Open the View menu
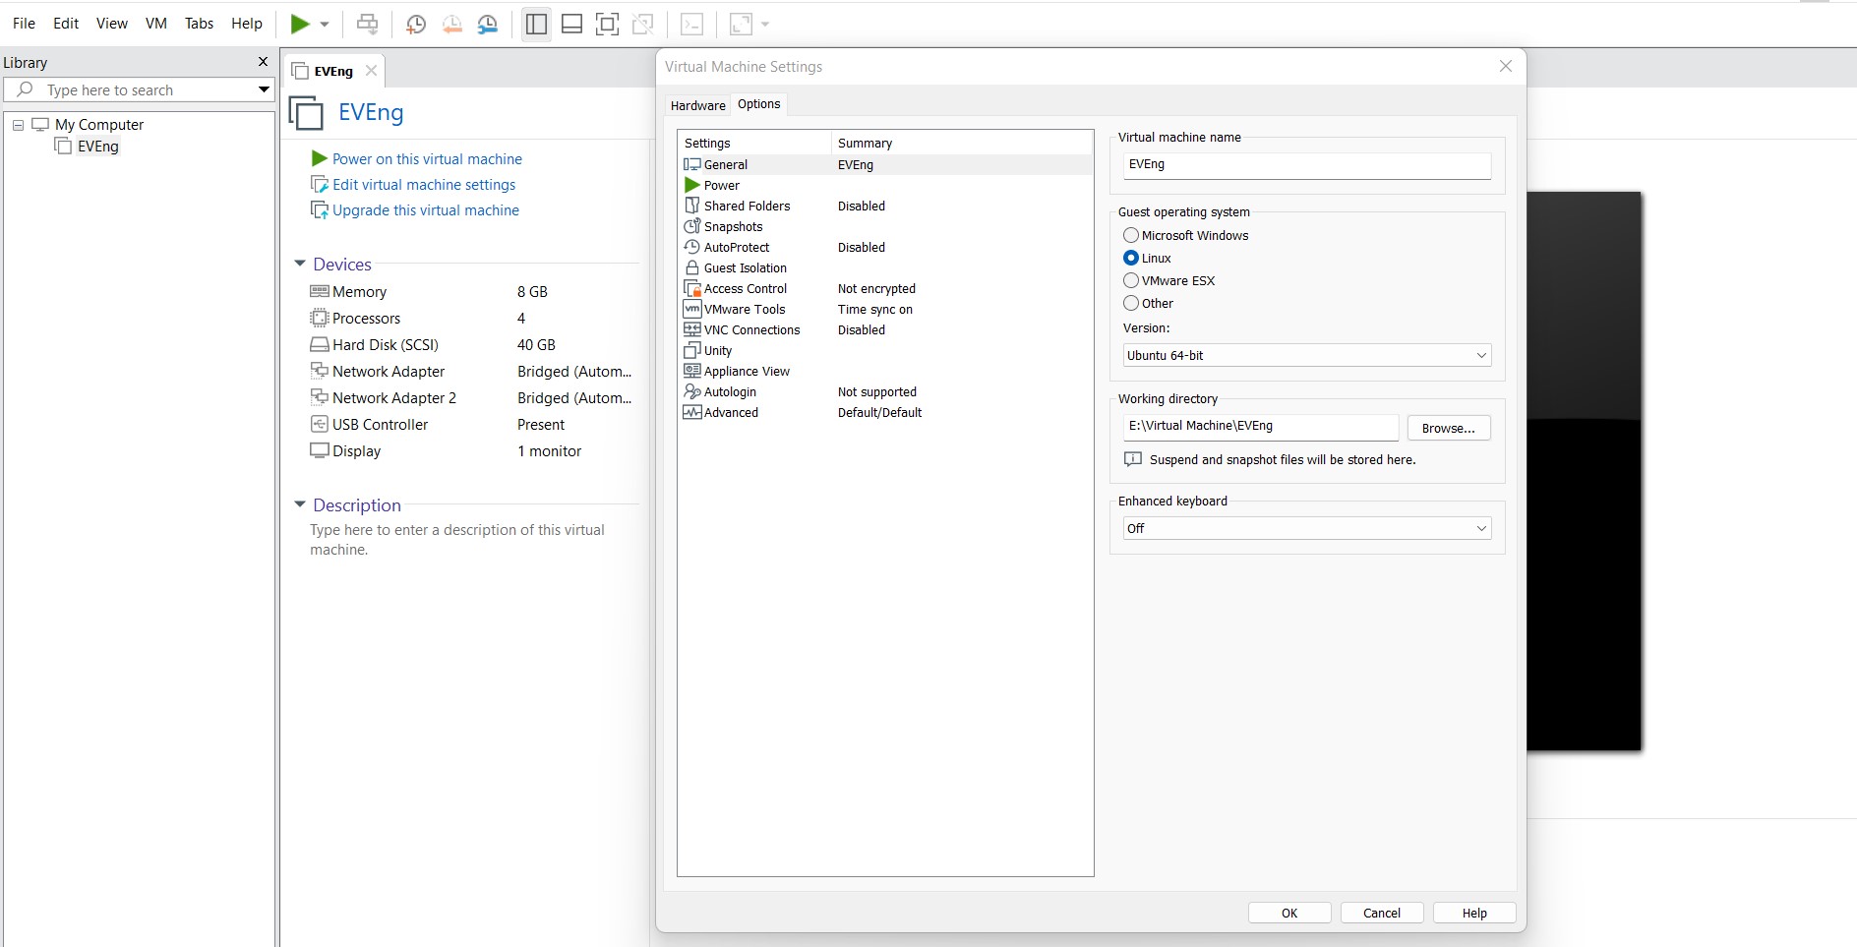Viewport: 1857px width, 947px height. pyautogui.click(x=111, y=23)
